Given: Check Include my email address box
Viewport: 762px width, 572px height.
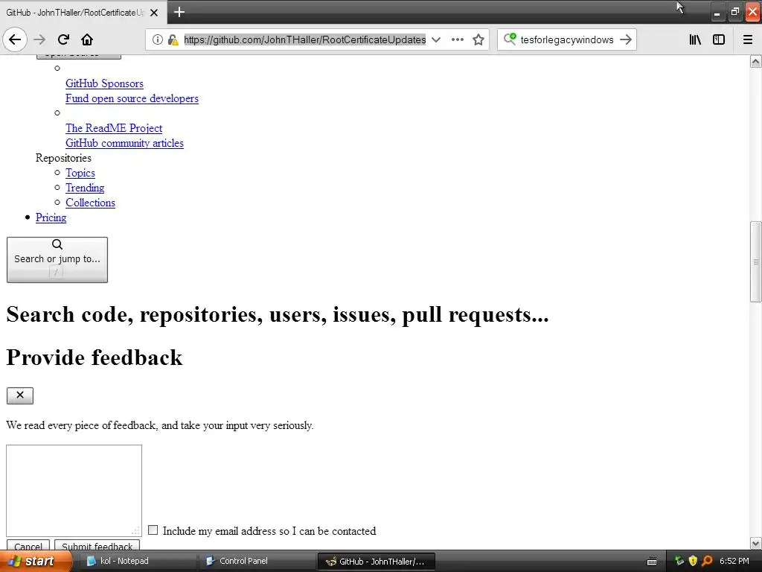Looking at the screenshot, I should tap(153, 530).
